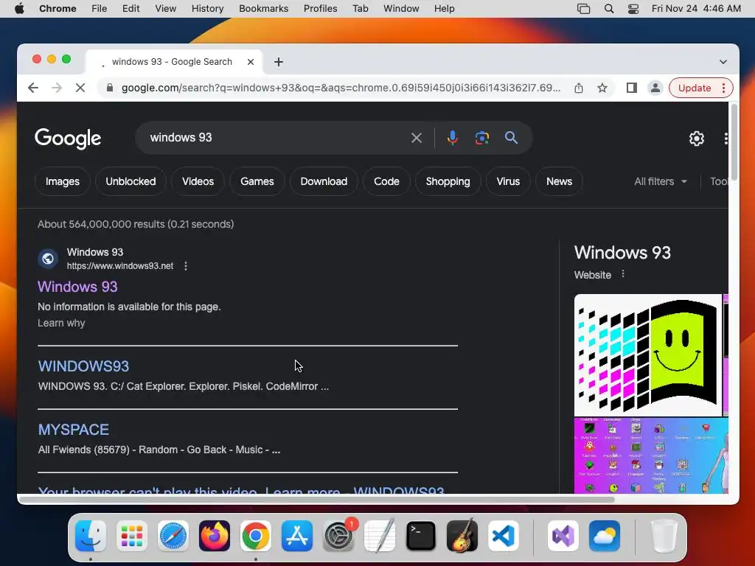This screenshot has height=566, width=755.
Task: Open Google quick settings gear
Action: (x=696, y=139)
